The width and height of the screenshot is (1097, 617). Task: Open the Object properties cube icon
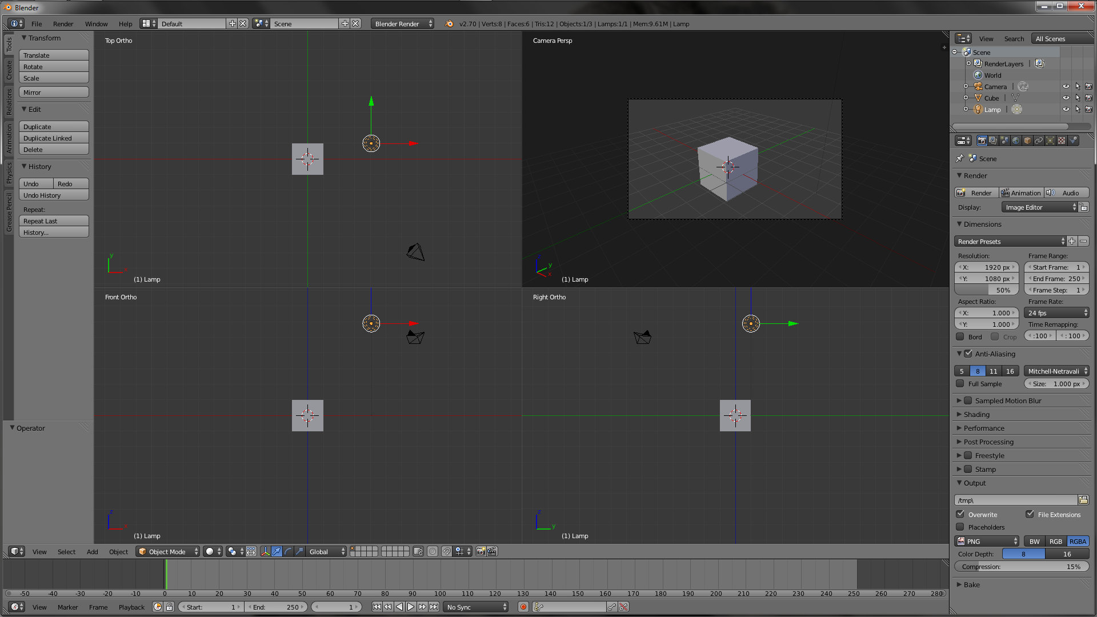point(1027,141)
